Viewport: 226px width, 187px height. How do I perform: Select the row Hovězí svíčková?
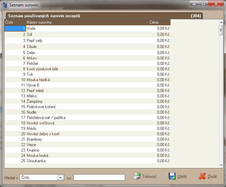pyautogui.click(x=88, y=123)
